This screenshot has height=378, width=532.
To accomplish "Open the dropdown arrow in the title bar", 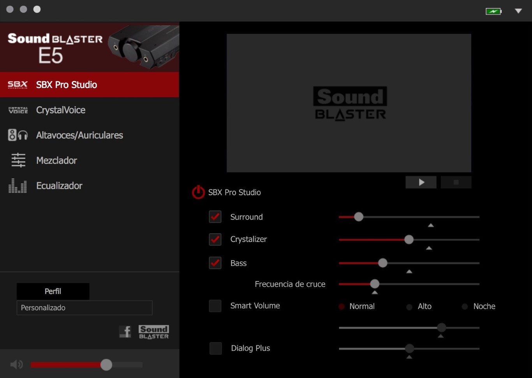I will coord(518,11).
